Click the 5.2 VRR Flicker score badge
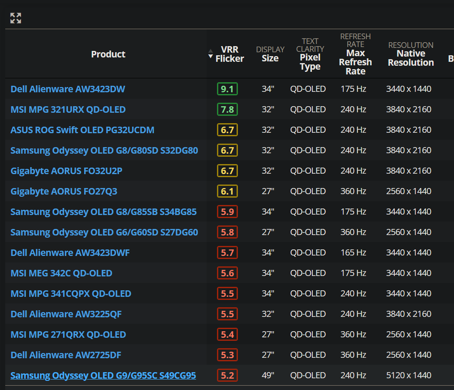This screenshot has width=454, height=390. (x=227, y=375)
